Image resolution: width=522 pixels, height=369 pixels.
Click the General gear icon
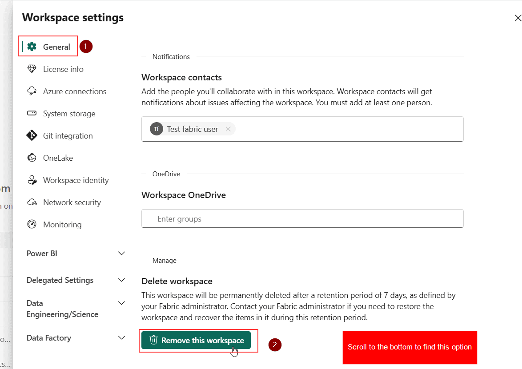point(32,47)
